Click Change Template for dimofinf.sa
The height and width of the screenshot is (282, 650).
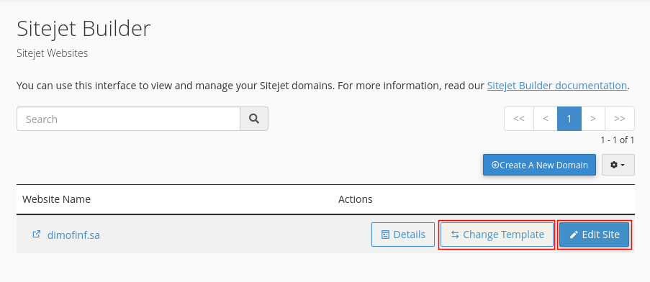[497, 235]
